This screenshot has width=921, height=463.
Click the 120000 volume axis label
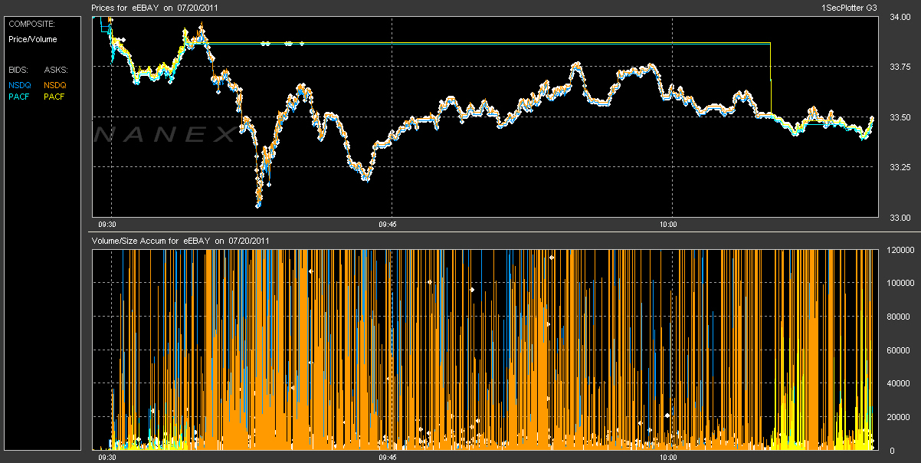point(901,250)
